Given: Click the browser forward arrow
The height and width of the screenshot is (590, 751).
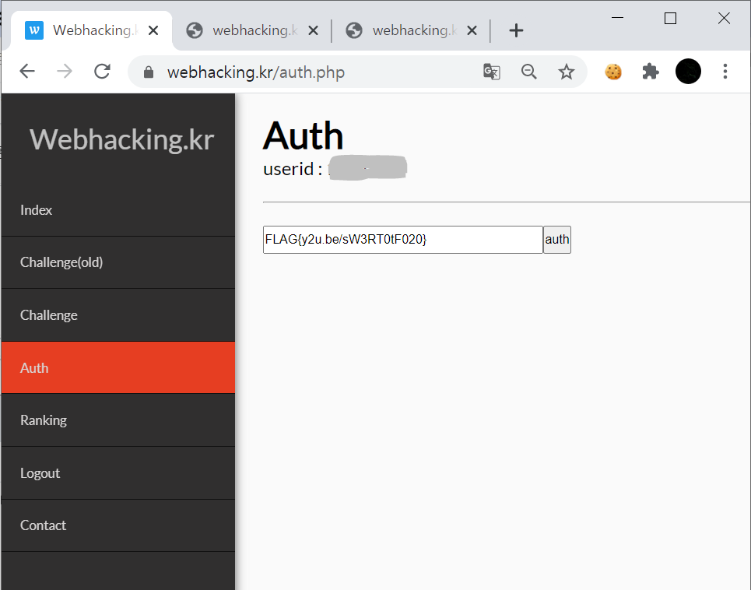Looking at the screenshot, I should (x=65, y=72).
